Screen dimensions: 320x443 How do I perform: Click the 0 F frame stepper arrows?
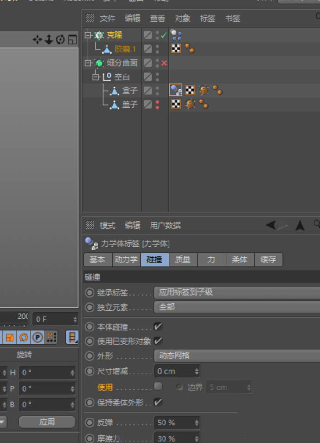tap(75, 319)
